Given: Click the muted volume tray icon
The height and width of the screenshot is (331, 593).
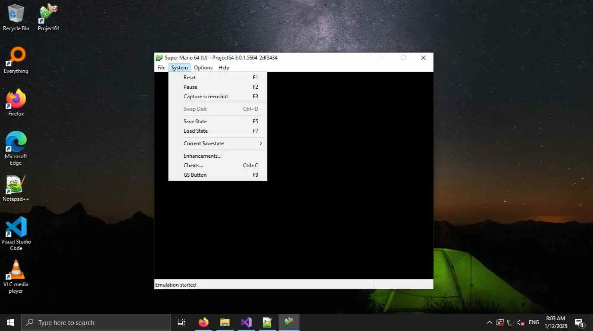Looking at the screenshot, I should click(521, 322).
